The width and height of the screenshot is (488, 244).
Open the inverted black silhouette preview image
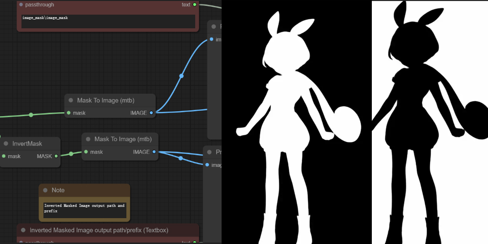click(x=430, y=122)
